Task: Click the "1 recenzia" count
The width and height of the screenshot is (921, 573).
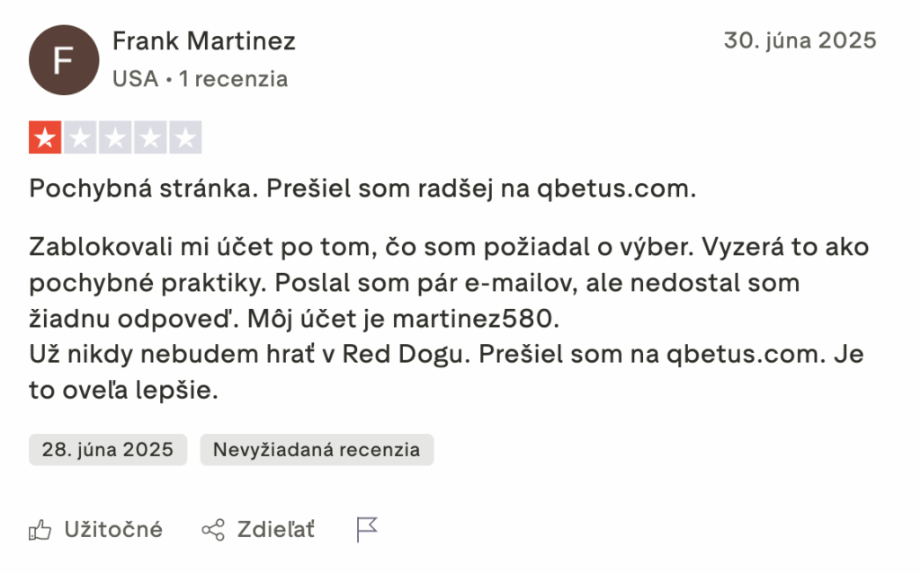Action: pyautogui.click(x=233, y=79)
